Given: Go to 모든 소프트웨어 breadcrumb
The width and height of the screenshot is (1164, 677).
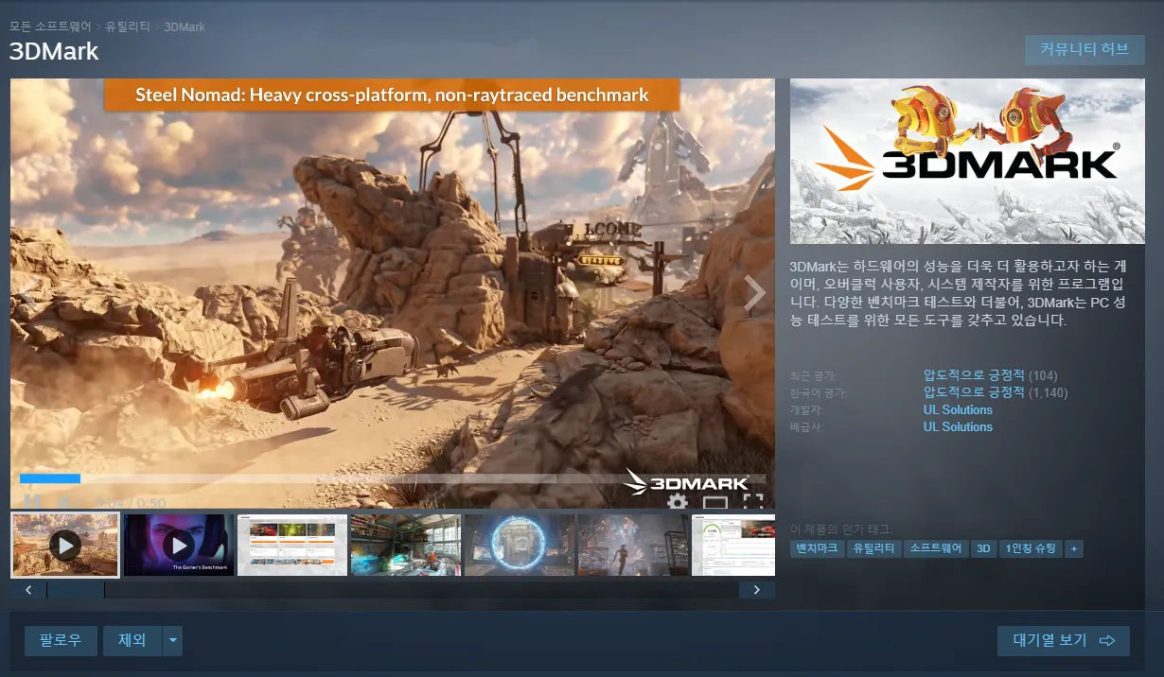Looking at the screenshot, I should [x=50, y=26].
